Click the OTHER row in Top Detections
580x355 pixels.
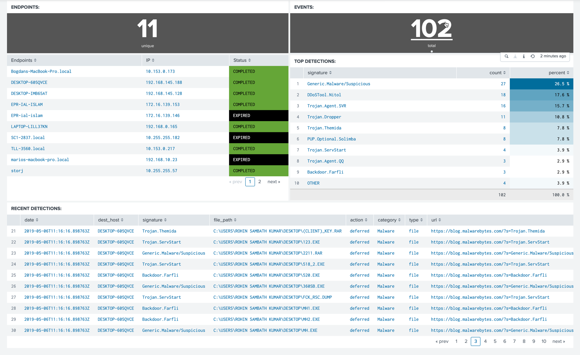pyautogui.click(x=313, y=183)
